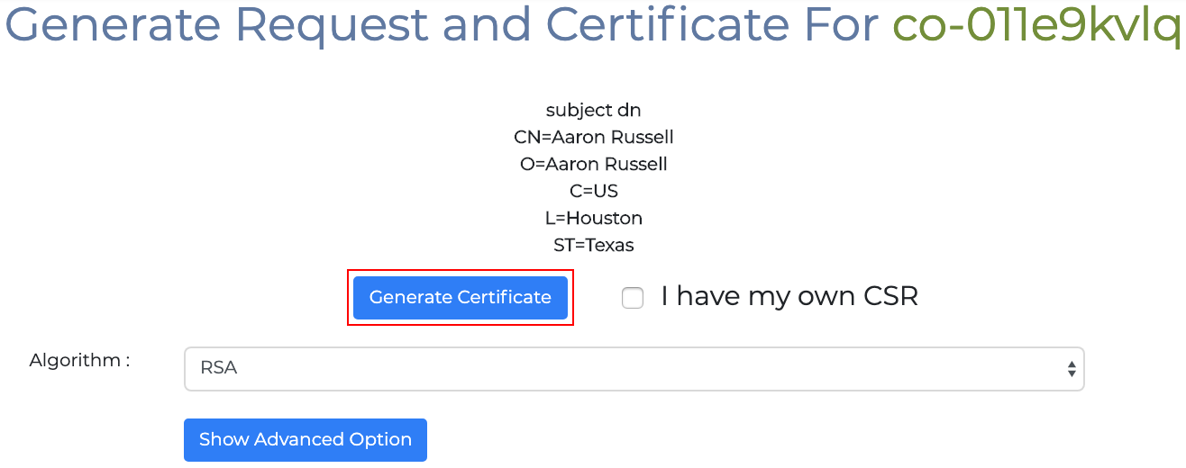Show Advanced Option settings
1186x468 pixels.
point(305,440)
